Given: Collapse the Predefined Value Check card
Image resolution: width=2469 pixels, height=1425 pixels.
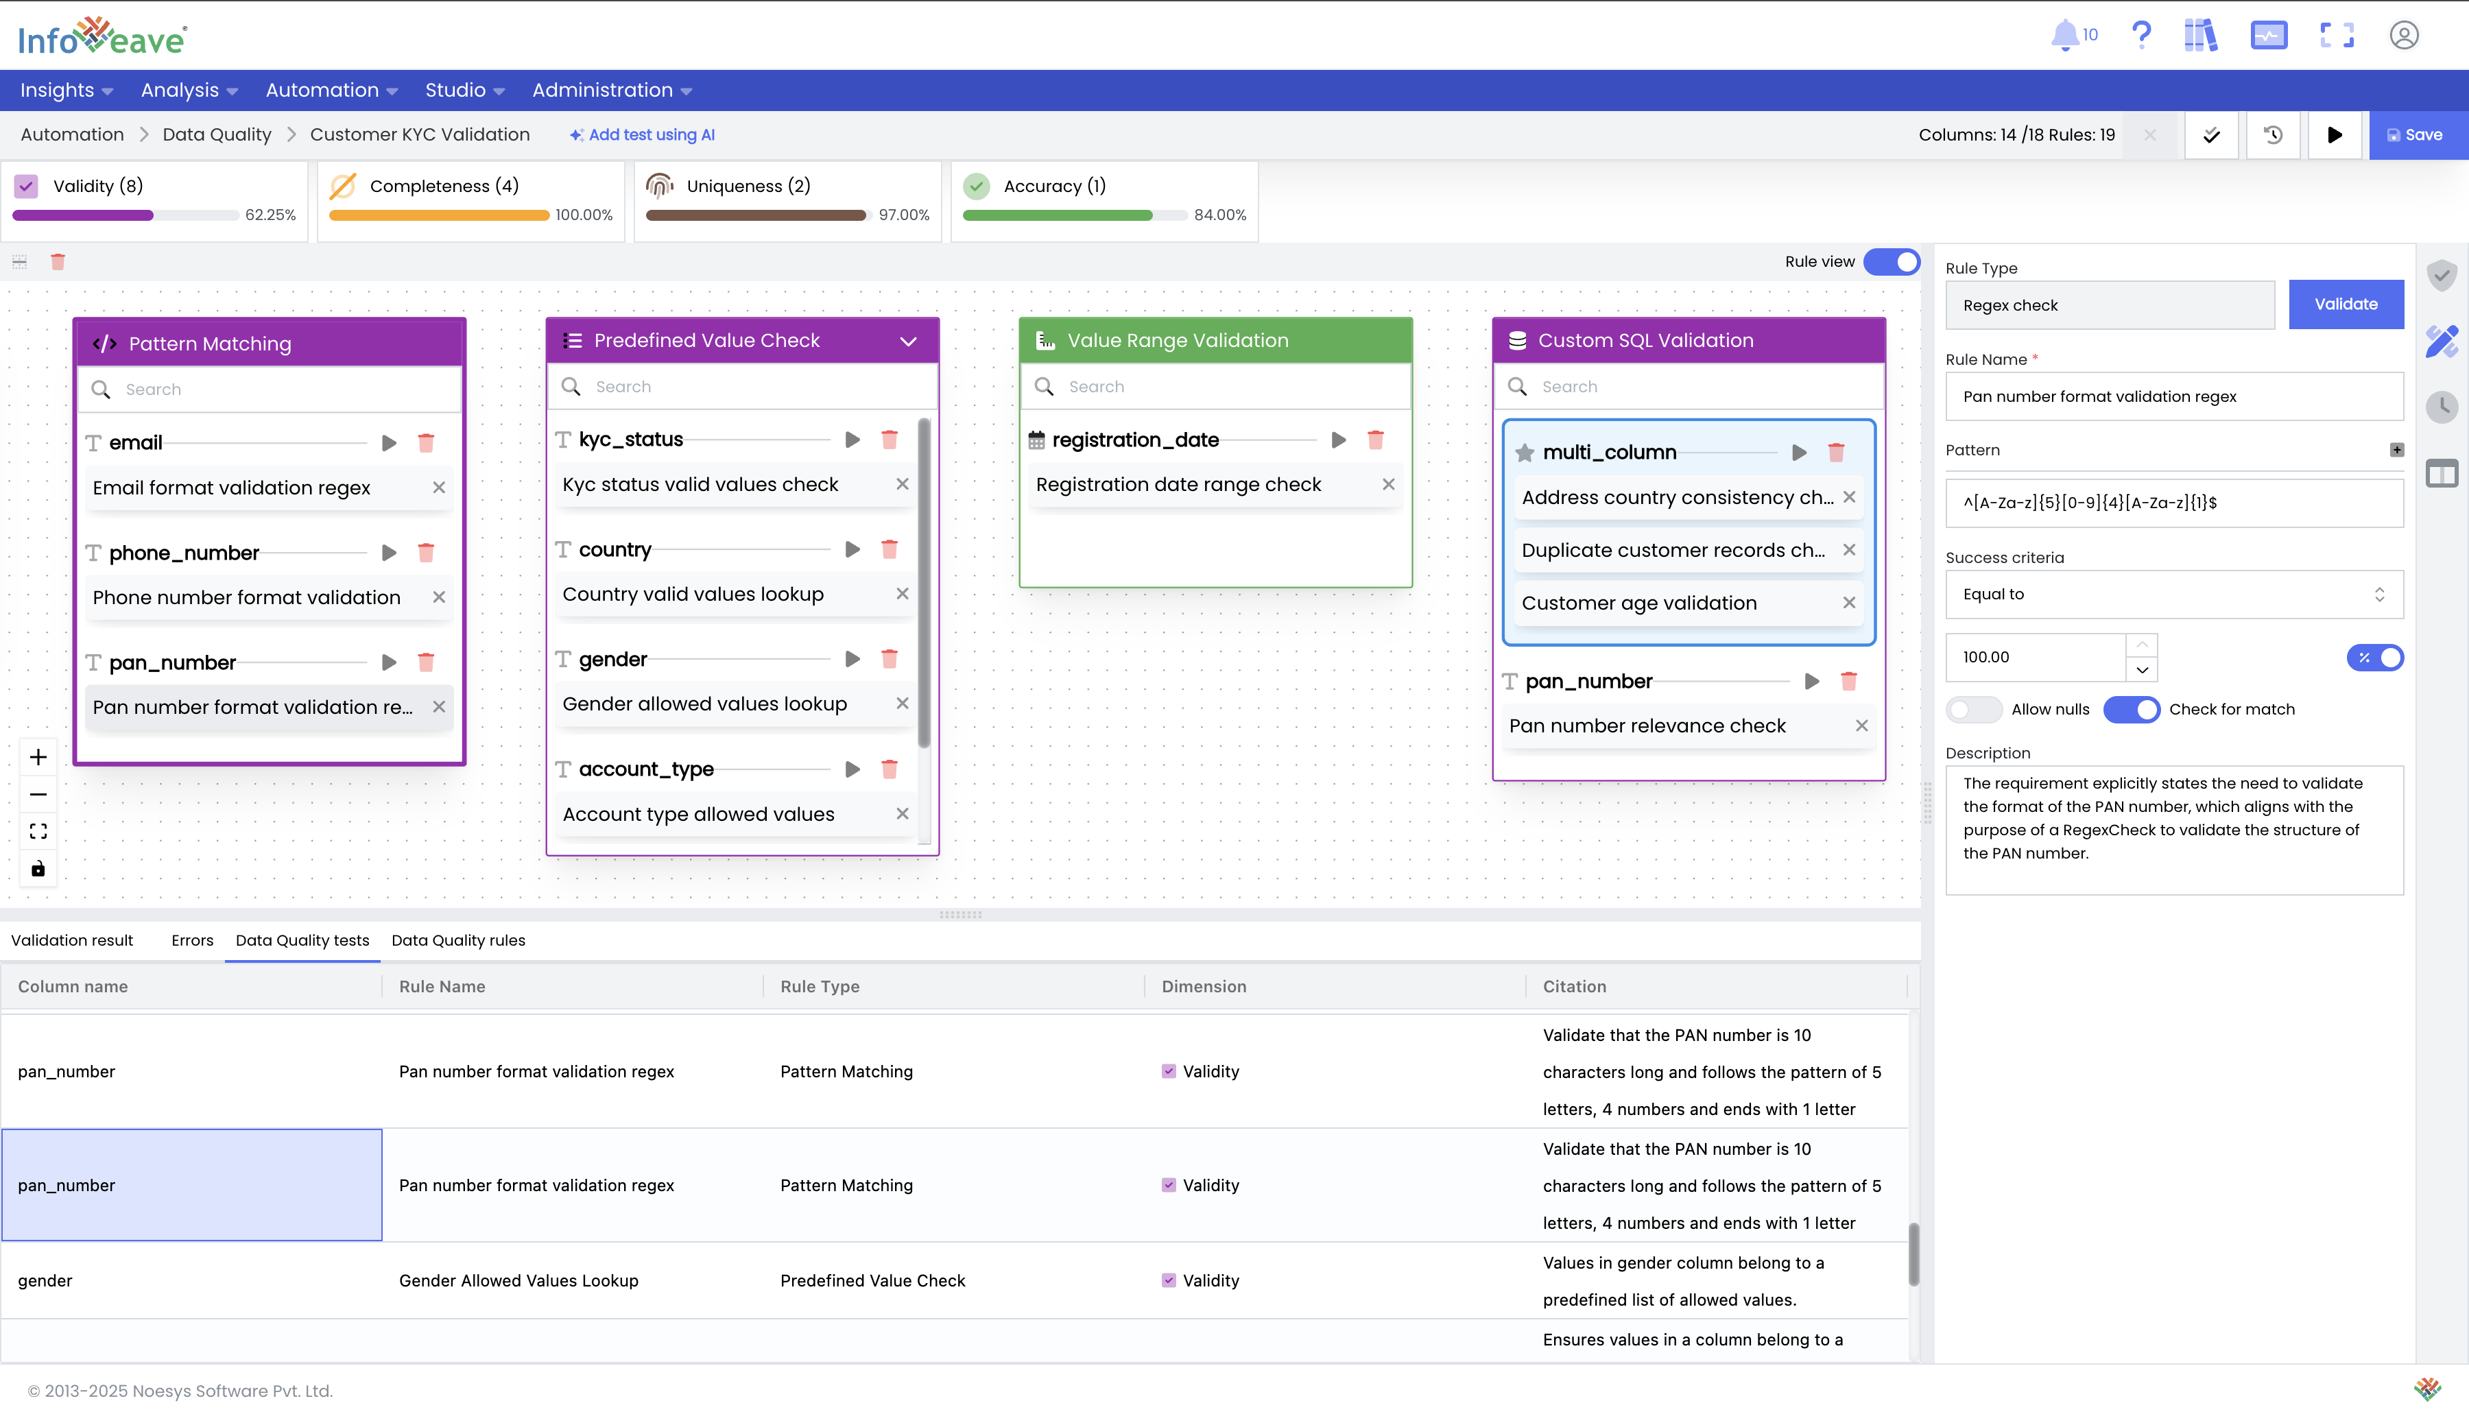Looking at the screenshot, I should point(908,341).
